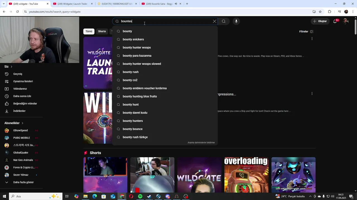The image size is (357, 200).
Task: Open Daha sonra izle list
Action: tap(22, 96)
